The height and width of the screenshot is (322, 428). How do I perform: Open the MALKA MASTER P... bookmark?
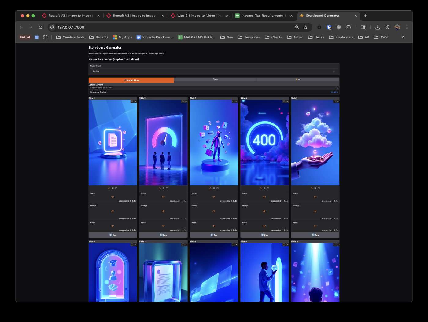(196, 37)
